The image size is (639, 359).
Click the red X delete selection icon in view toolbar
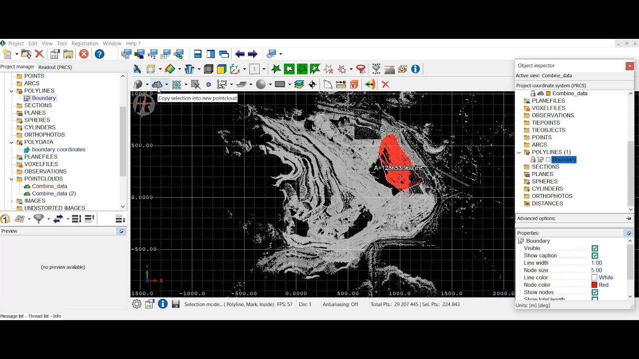(385, 84)
